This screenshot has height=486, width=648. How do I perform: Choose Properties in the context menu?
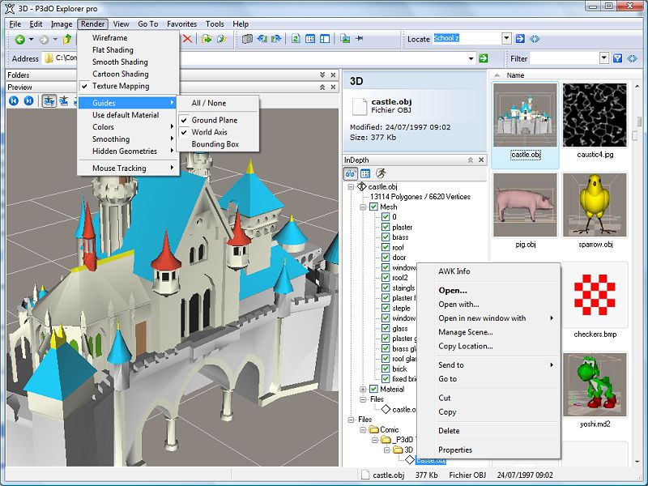point(455,450)
